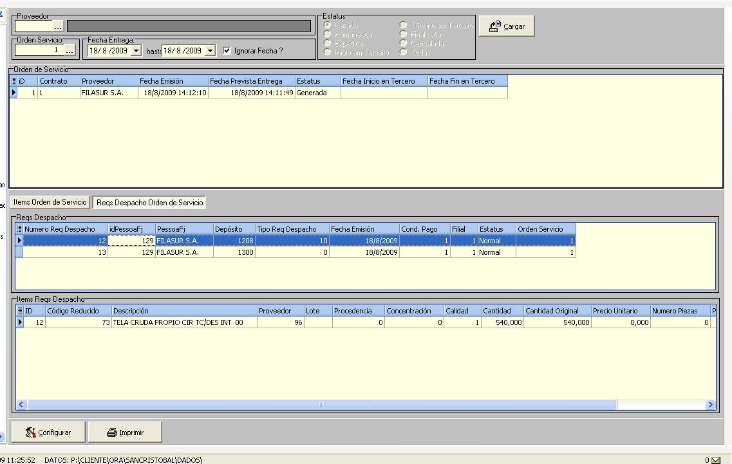Open the Configurar settings button

click(x=48, y=432)
